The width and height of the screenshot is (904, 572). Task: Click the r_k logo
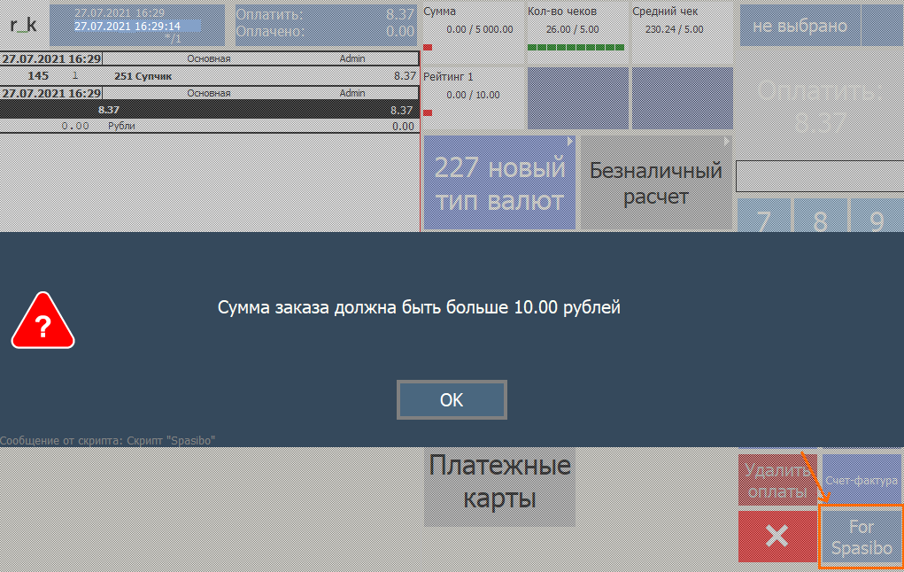23,25
